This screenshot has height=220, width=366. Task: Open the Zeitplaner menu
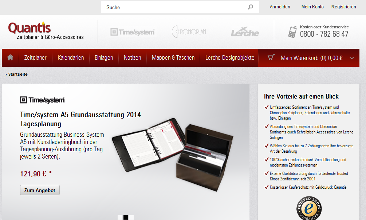[35, 57]
